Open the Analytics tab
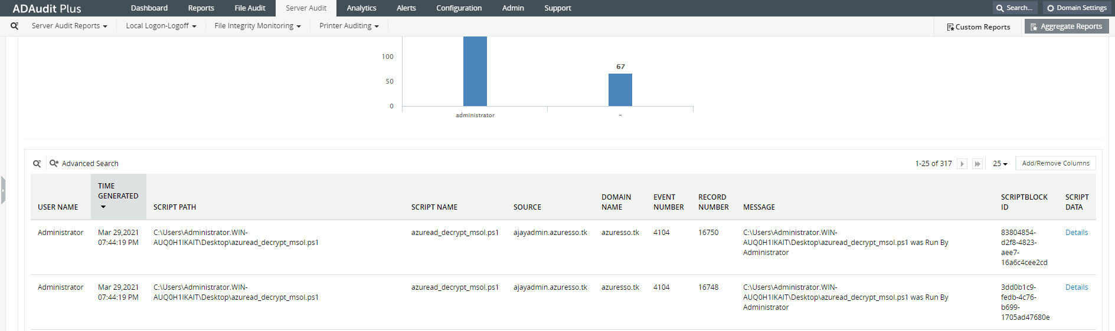1115x331 pixels. click(361, 8)
